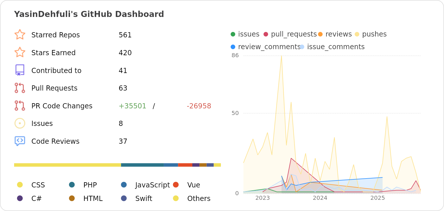Click the red -26958 deletions value
The image size is (444, 211).
pos(199,106)
